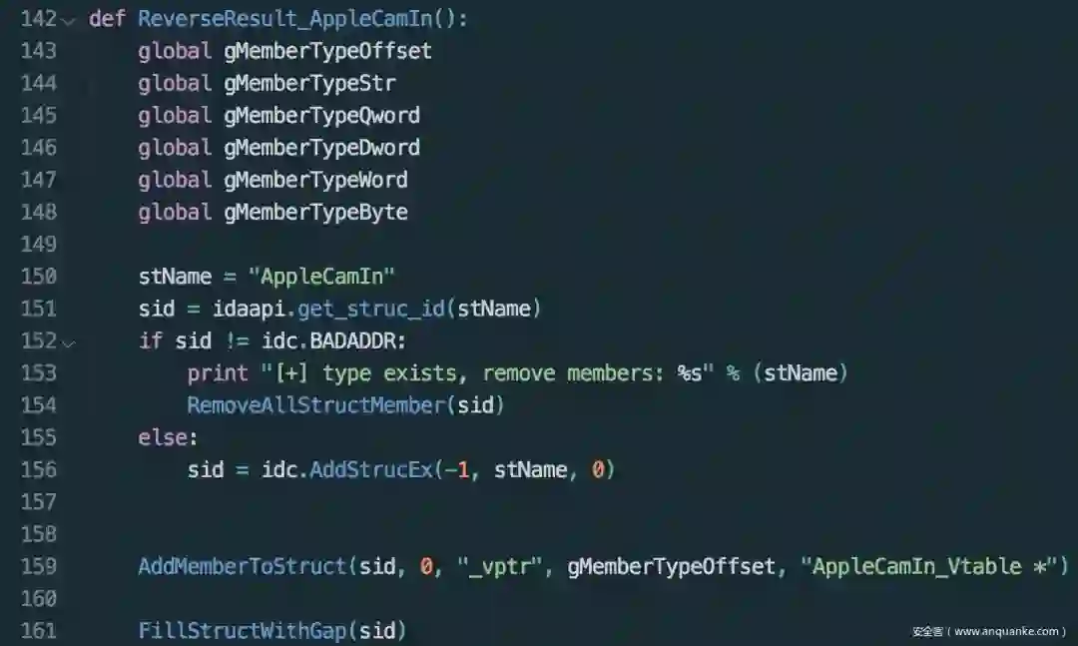Click the ReverseResult_AppleCamIn function name
Image resolution: width=1078 pixels, height=646 pixels.
pyautogui.click(x=285, y=19)
